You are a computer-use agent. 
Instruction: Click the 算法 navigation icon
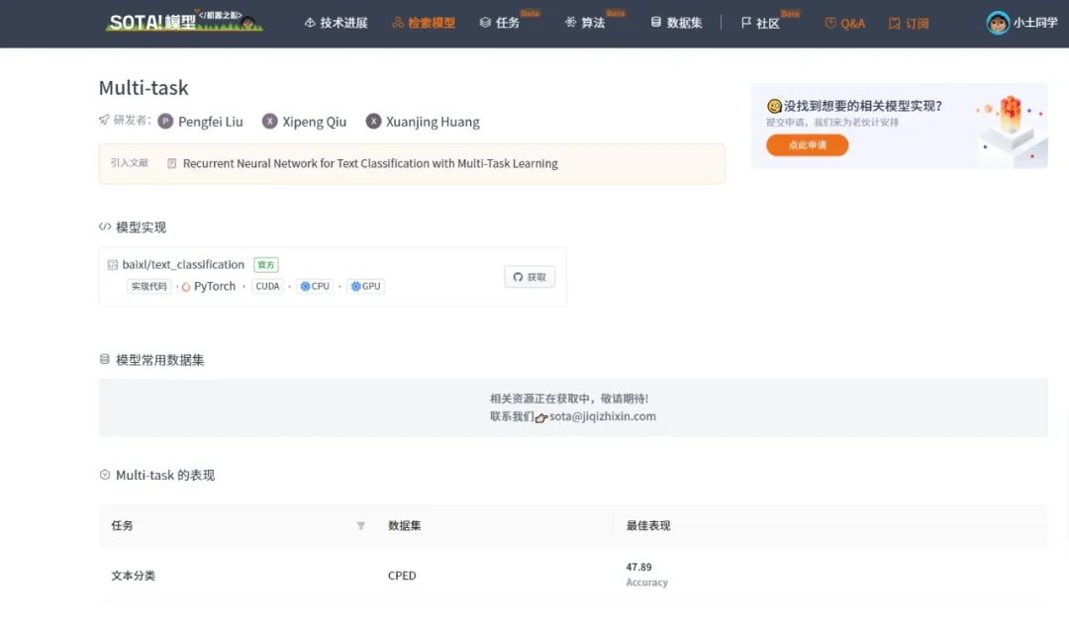click(x=572, y=23)
